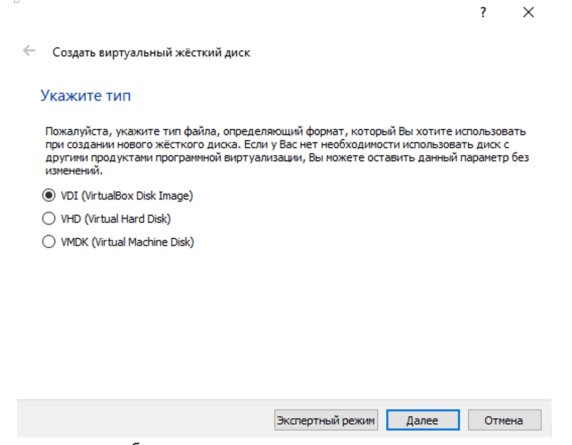572x445 pixels.
Task: Pick VMDK (Virtual Machine Disk) format
Action: point(118,242)
